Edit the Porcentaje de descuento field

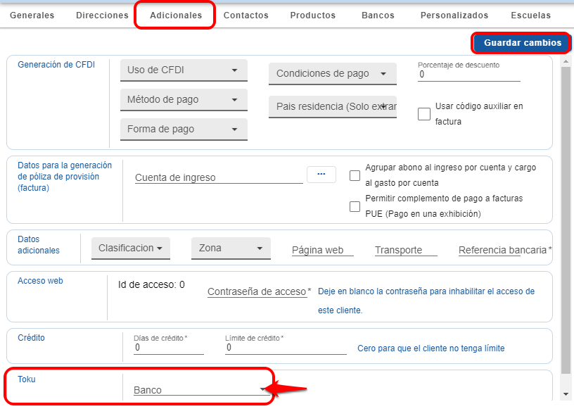point(468,73)
